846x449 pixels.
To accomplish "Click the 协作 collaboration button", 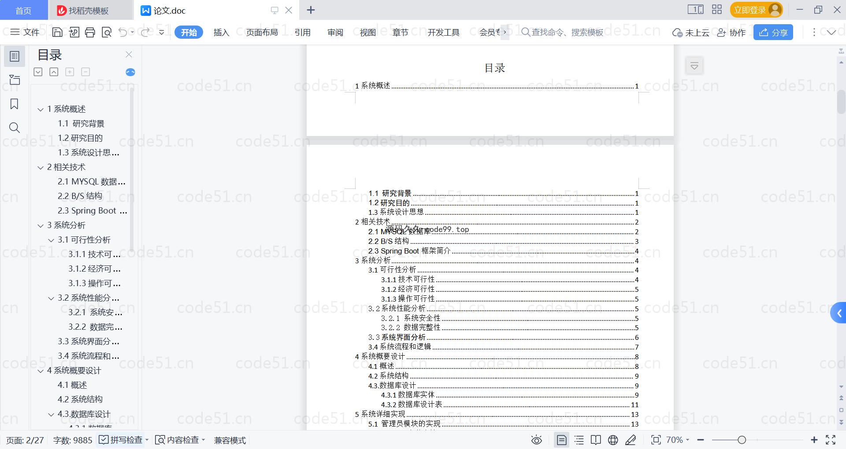I will 731,33.
